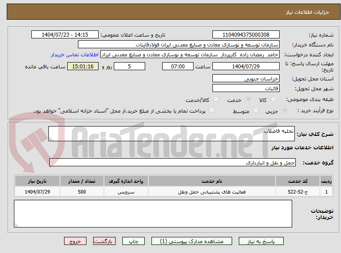Click the remaining time field 15:01:16
This screenshot has width=341, height=253.
point(83,66)
